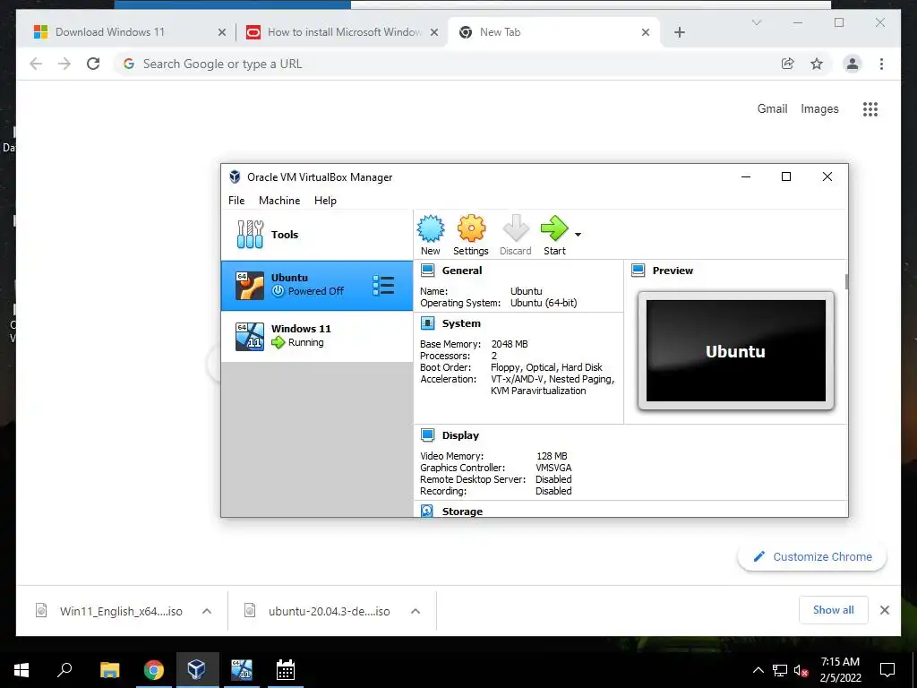Image resolution: width=917 pixels, height=688 pixels.
Task: Click Show all downloads button
Action: (834, 610)
